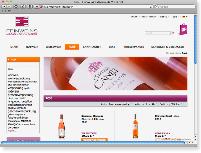Open the pink shopping bag cart
Viewport: 201px width, 153px height.
(183, 29)
